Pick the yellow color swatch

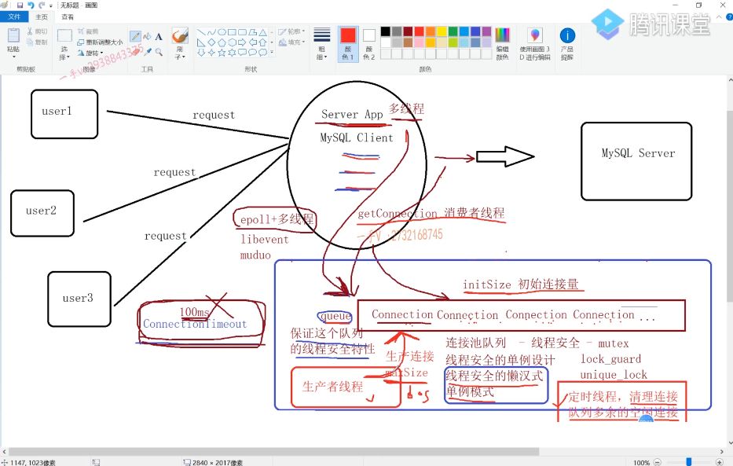(442, 31)
